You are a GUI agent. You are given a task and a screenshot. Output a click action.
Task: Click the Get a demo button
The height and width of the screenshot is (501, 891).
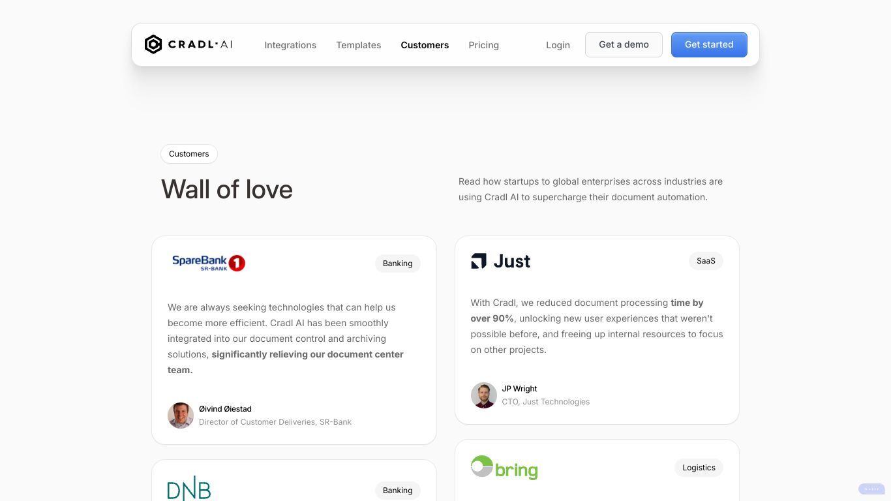[624, 44]
